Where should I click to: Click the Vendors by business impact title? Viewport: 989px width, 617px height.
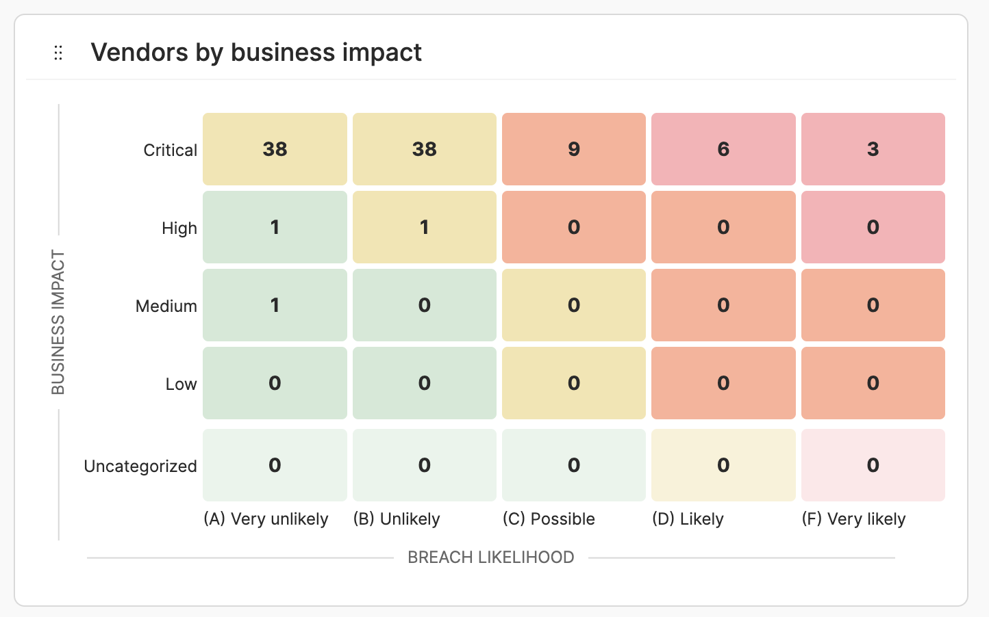pyautogui.click(x=256, y=52)
